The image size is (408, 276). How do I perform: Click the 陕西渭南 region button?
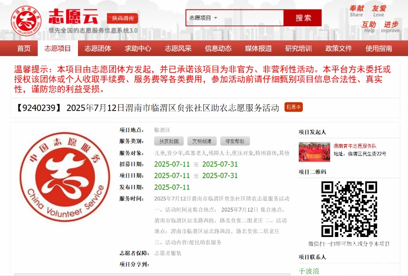tap(122, 18)
